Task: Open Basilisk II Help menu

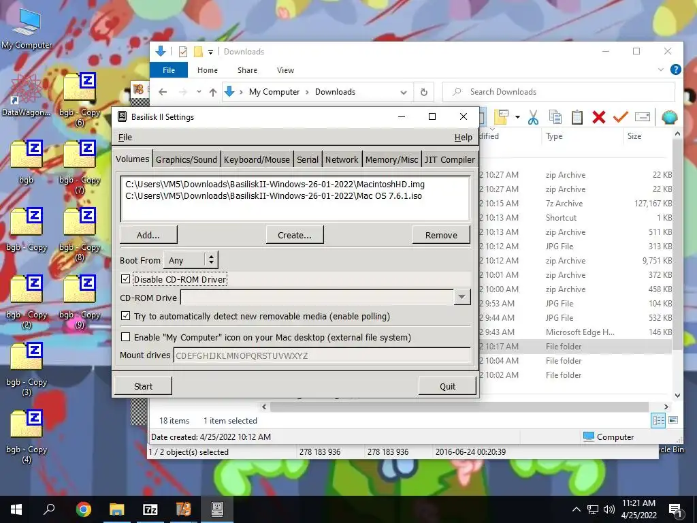Action: tap(463, 138)
